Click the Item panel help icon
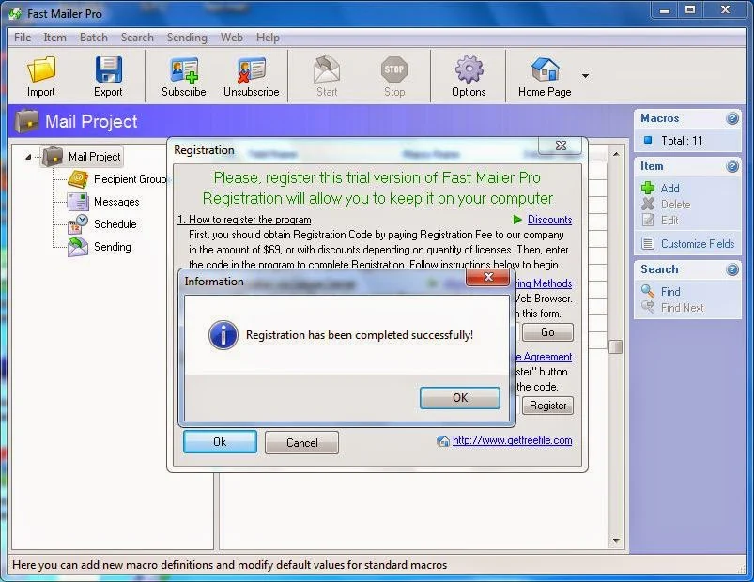754x582 pixels. (731, 166)
